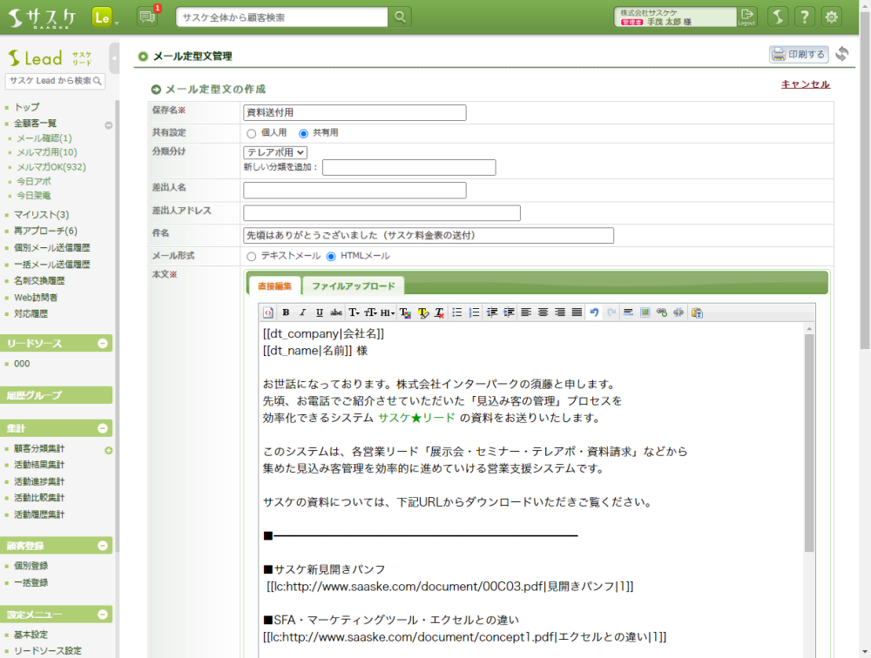
Task: Apply italic formatting in editor
Action: (302, 312)
